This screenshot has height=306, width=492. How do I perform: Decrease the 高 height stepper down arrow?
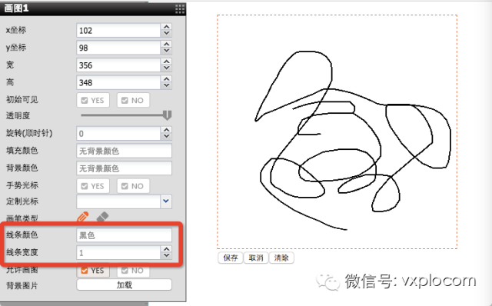167,85
